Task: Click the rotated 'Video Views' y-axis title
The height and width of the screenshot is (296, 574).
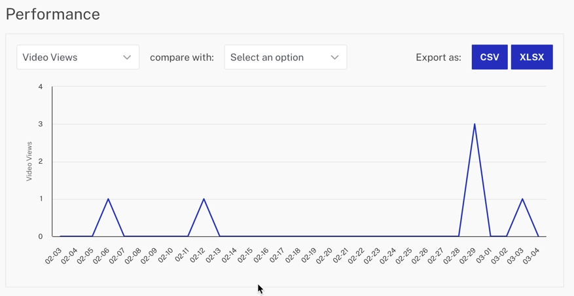Action: 29,161
